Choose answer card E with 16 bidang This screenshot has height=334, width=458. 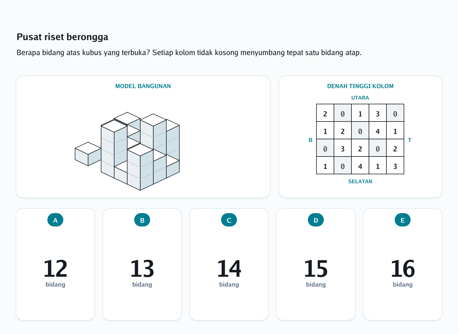[x=403, y=264]
